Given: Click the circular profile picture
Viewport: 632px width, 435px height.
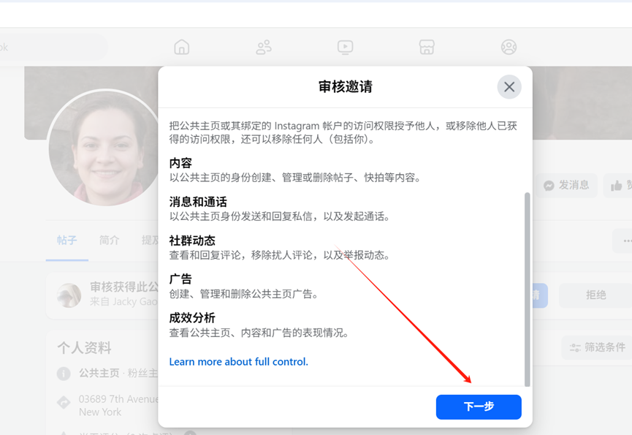Looking at the screenshot, I should point(95,148).
